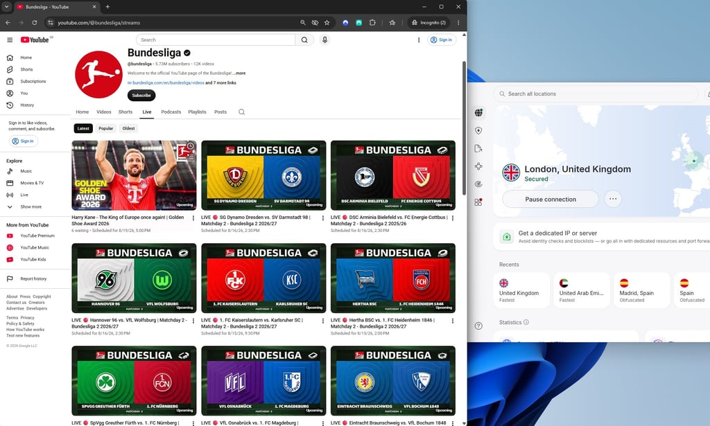The image size is (710, 426).
Task: Click the YouTube search magnifier button
Action: (x=304, y=39)
